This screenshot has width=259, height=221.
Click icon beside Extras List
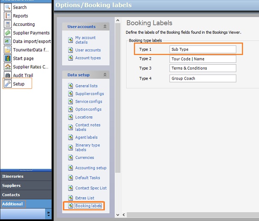point(71,198)
